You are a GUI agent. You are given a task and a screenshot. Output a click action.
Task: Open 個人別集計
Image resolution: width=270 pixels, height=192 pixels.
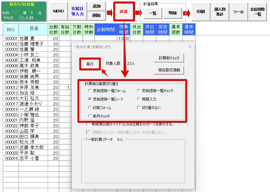[220, 12]
